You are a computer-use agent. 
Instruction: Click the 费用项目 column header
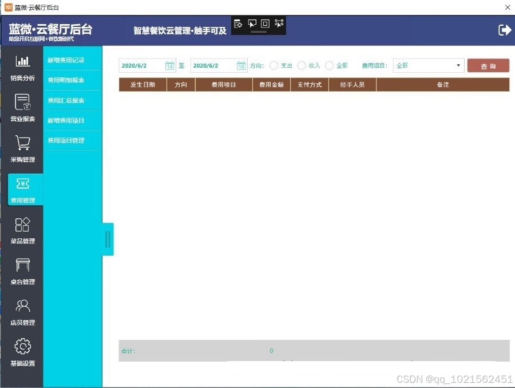tap(224, 85)
